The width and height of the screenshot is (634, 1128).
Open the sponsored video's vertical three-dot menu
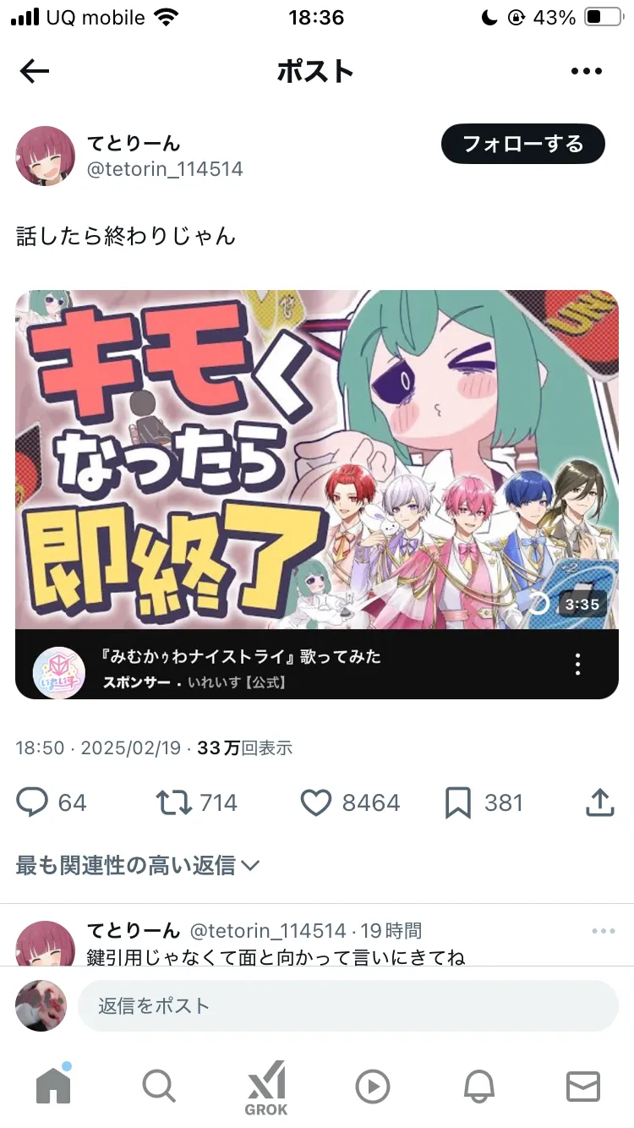point(578,664)
